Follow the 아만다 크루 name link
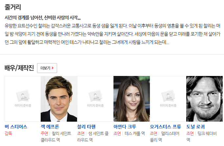The width and height of the screenshot is (224, 146). click(x=125, y=127)
